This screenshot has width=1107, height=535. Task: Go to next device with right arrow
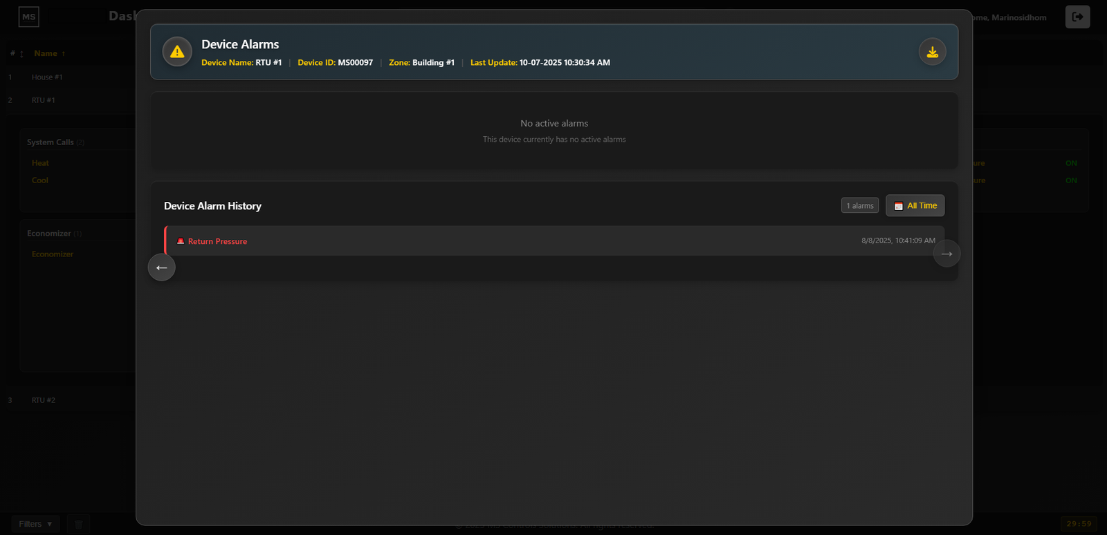pos(946,254)
